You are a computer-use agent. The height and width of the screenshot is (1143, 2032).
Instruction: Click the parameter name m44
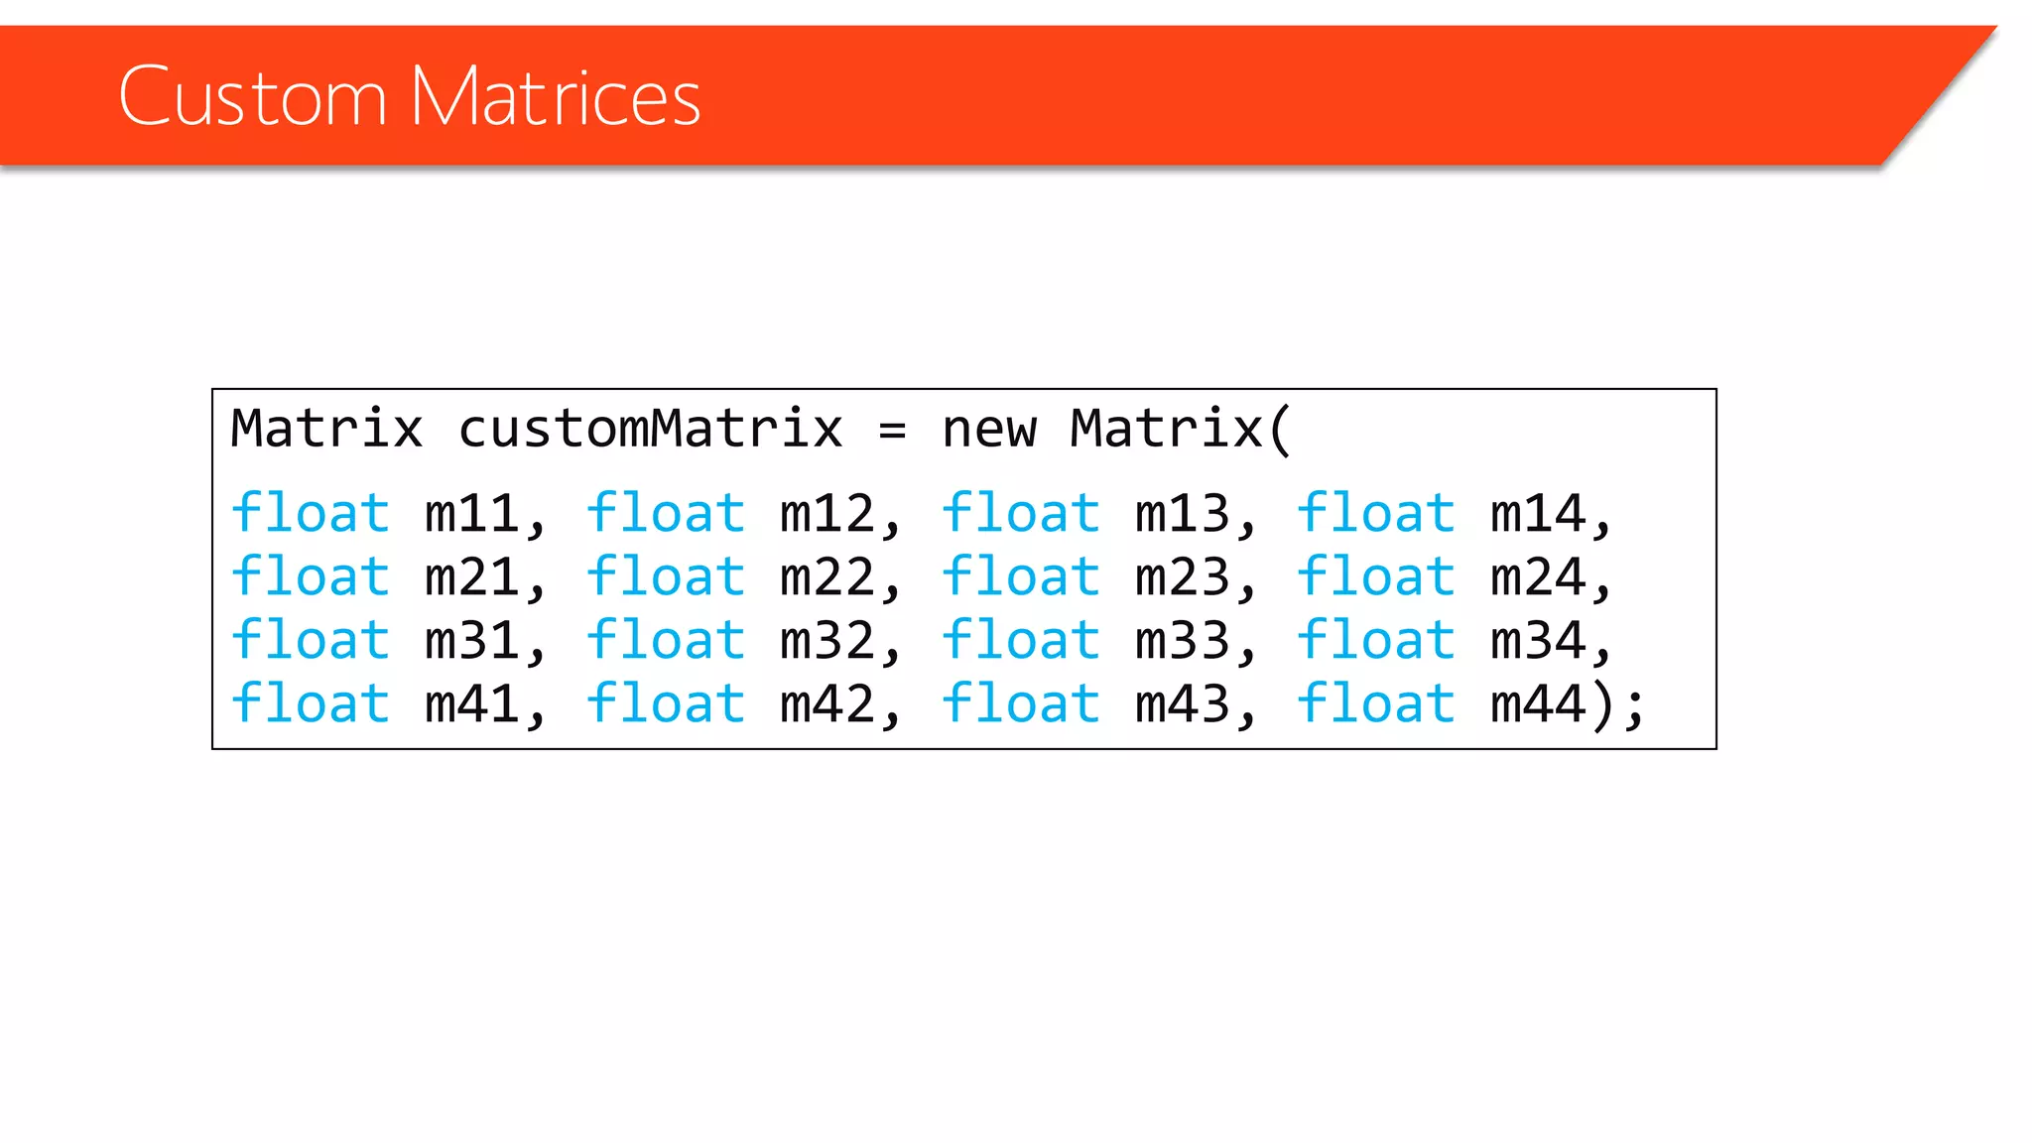point(1538,704)
